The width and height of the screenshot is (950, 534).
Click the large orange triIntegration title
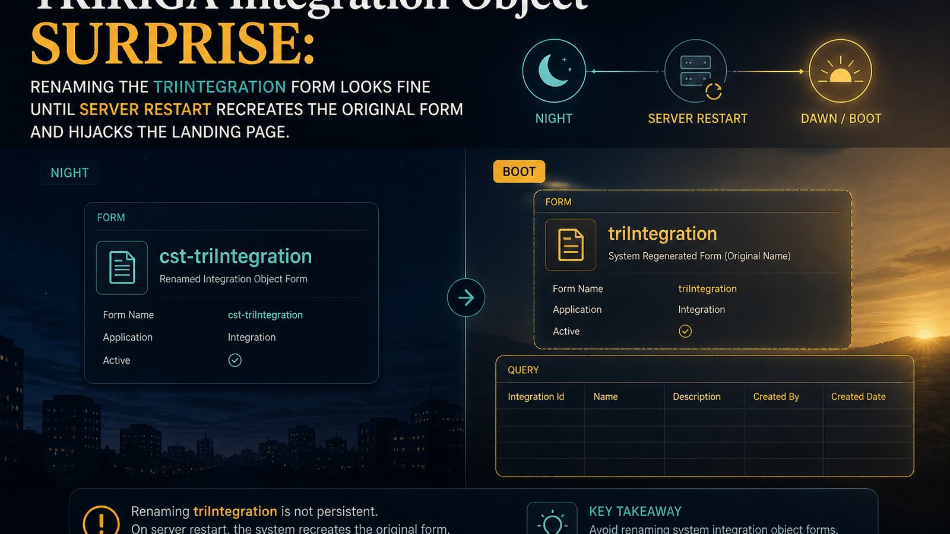[663, 234]
